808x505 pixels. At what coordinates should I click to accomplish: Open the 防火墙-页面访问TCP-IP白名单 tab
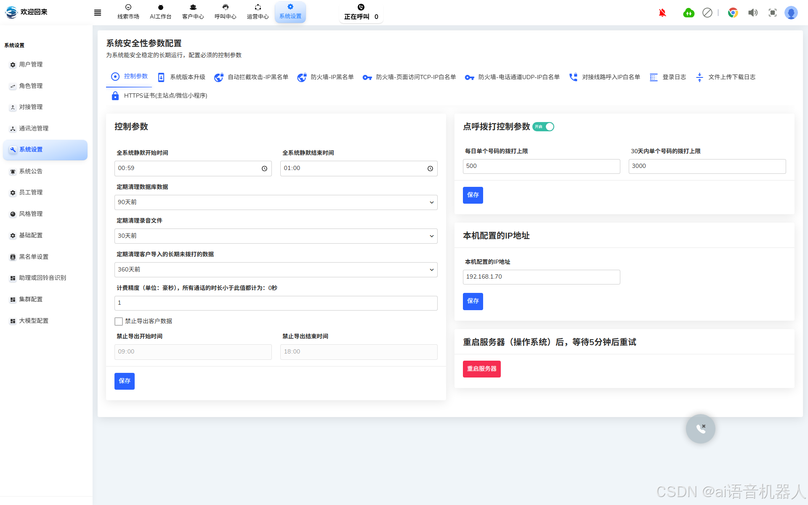pyautogui.click(x=409, y=77)
